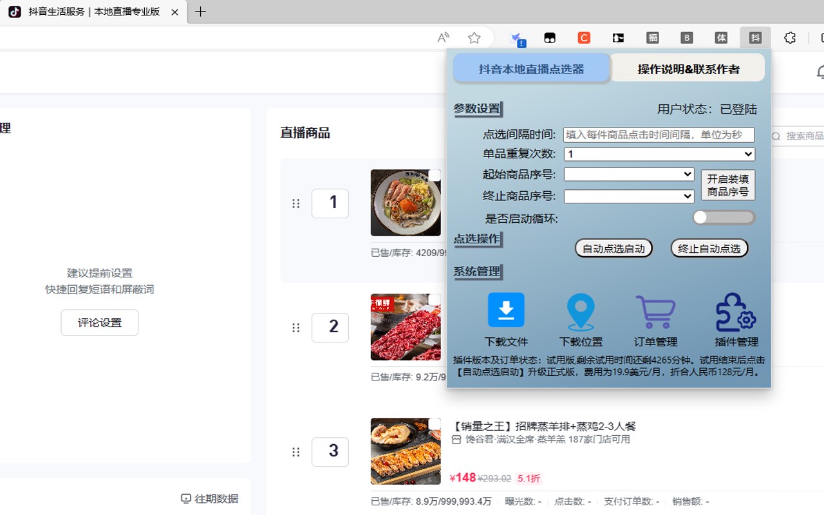Click the 点选间隔时间 input field
The height and width of the screenshot is (515, 824).
[659, 136]
